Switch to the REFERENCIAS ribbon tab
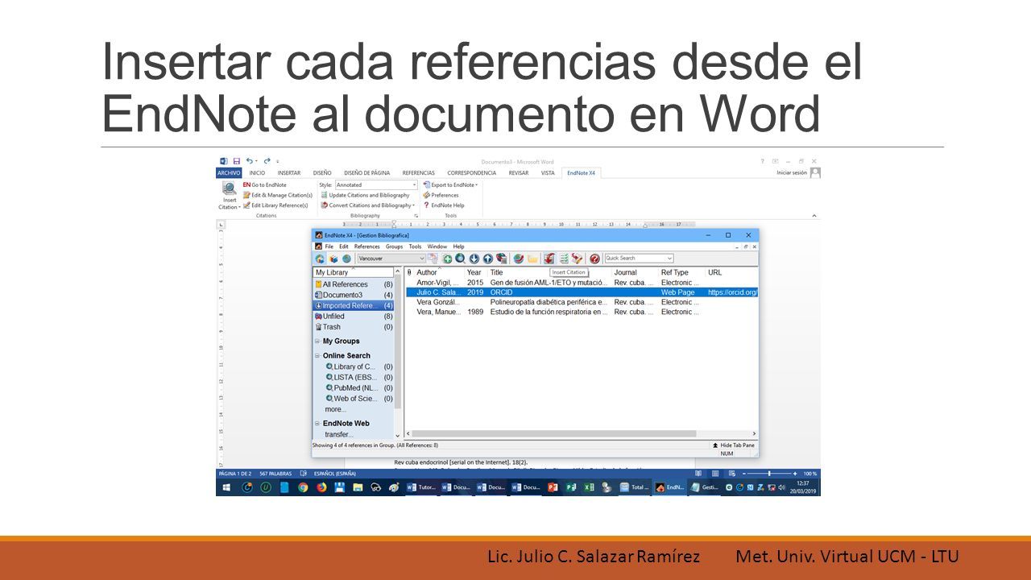 (419, 172)
